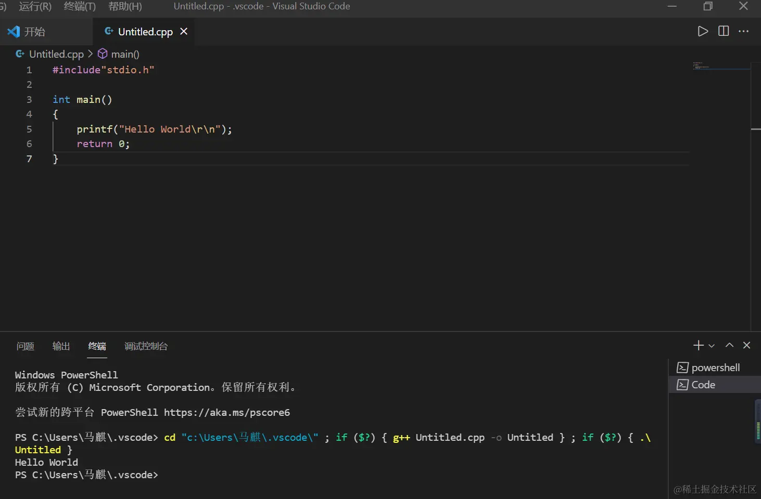The image size is (761, 499).
Task: Click the C++ file icon on the Untitled.cpp tab
Action: click(109, 31)
